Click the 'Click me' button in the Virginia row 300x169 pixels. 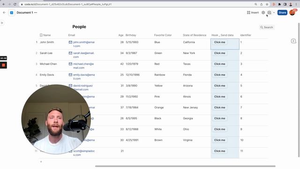coord(220,140)
